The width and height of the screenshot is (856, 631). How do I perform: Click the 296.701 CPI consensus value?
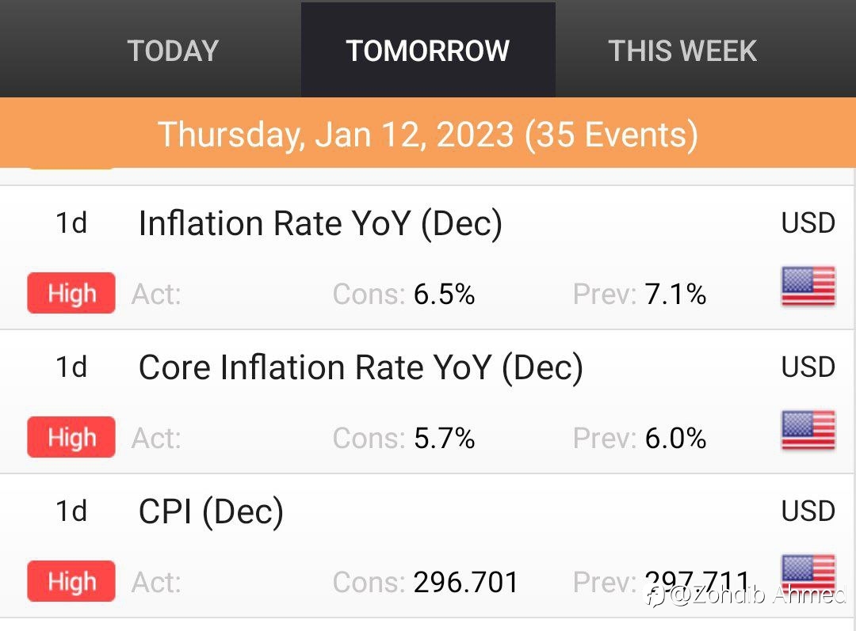pyautogui.click(x=466, y=583)
